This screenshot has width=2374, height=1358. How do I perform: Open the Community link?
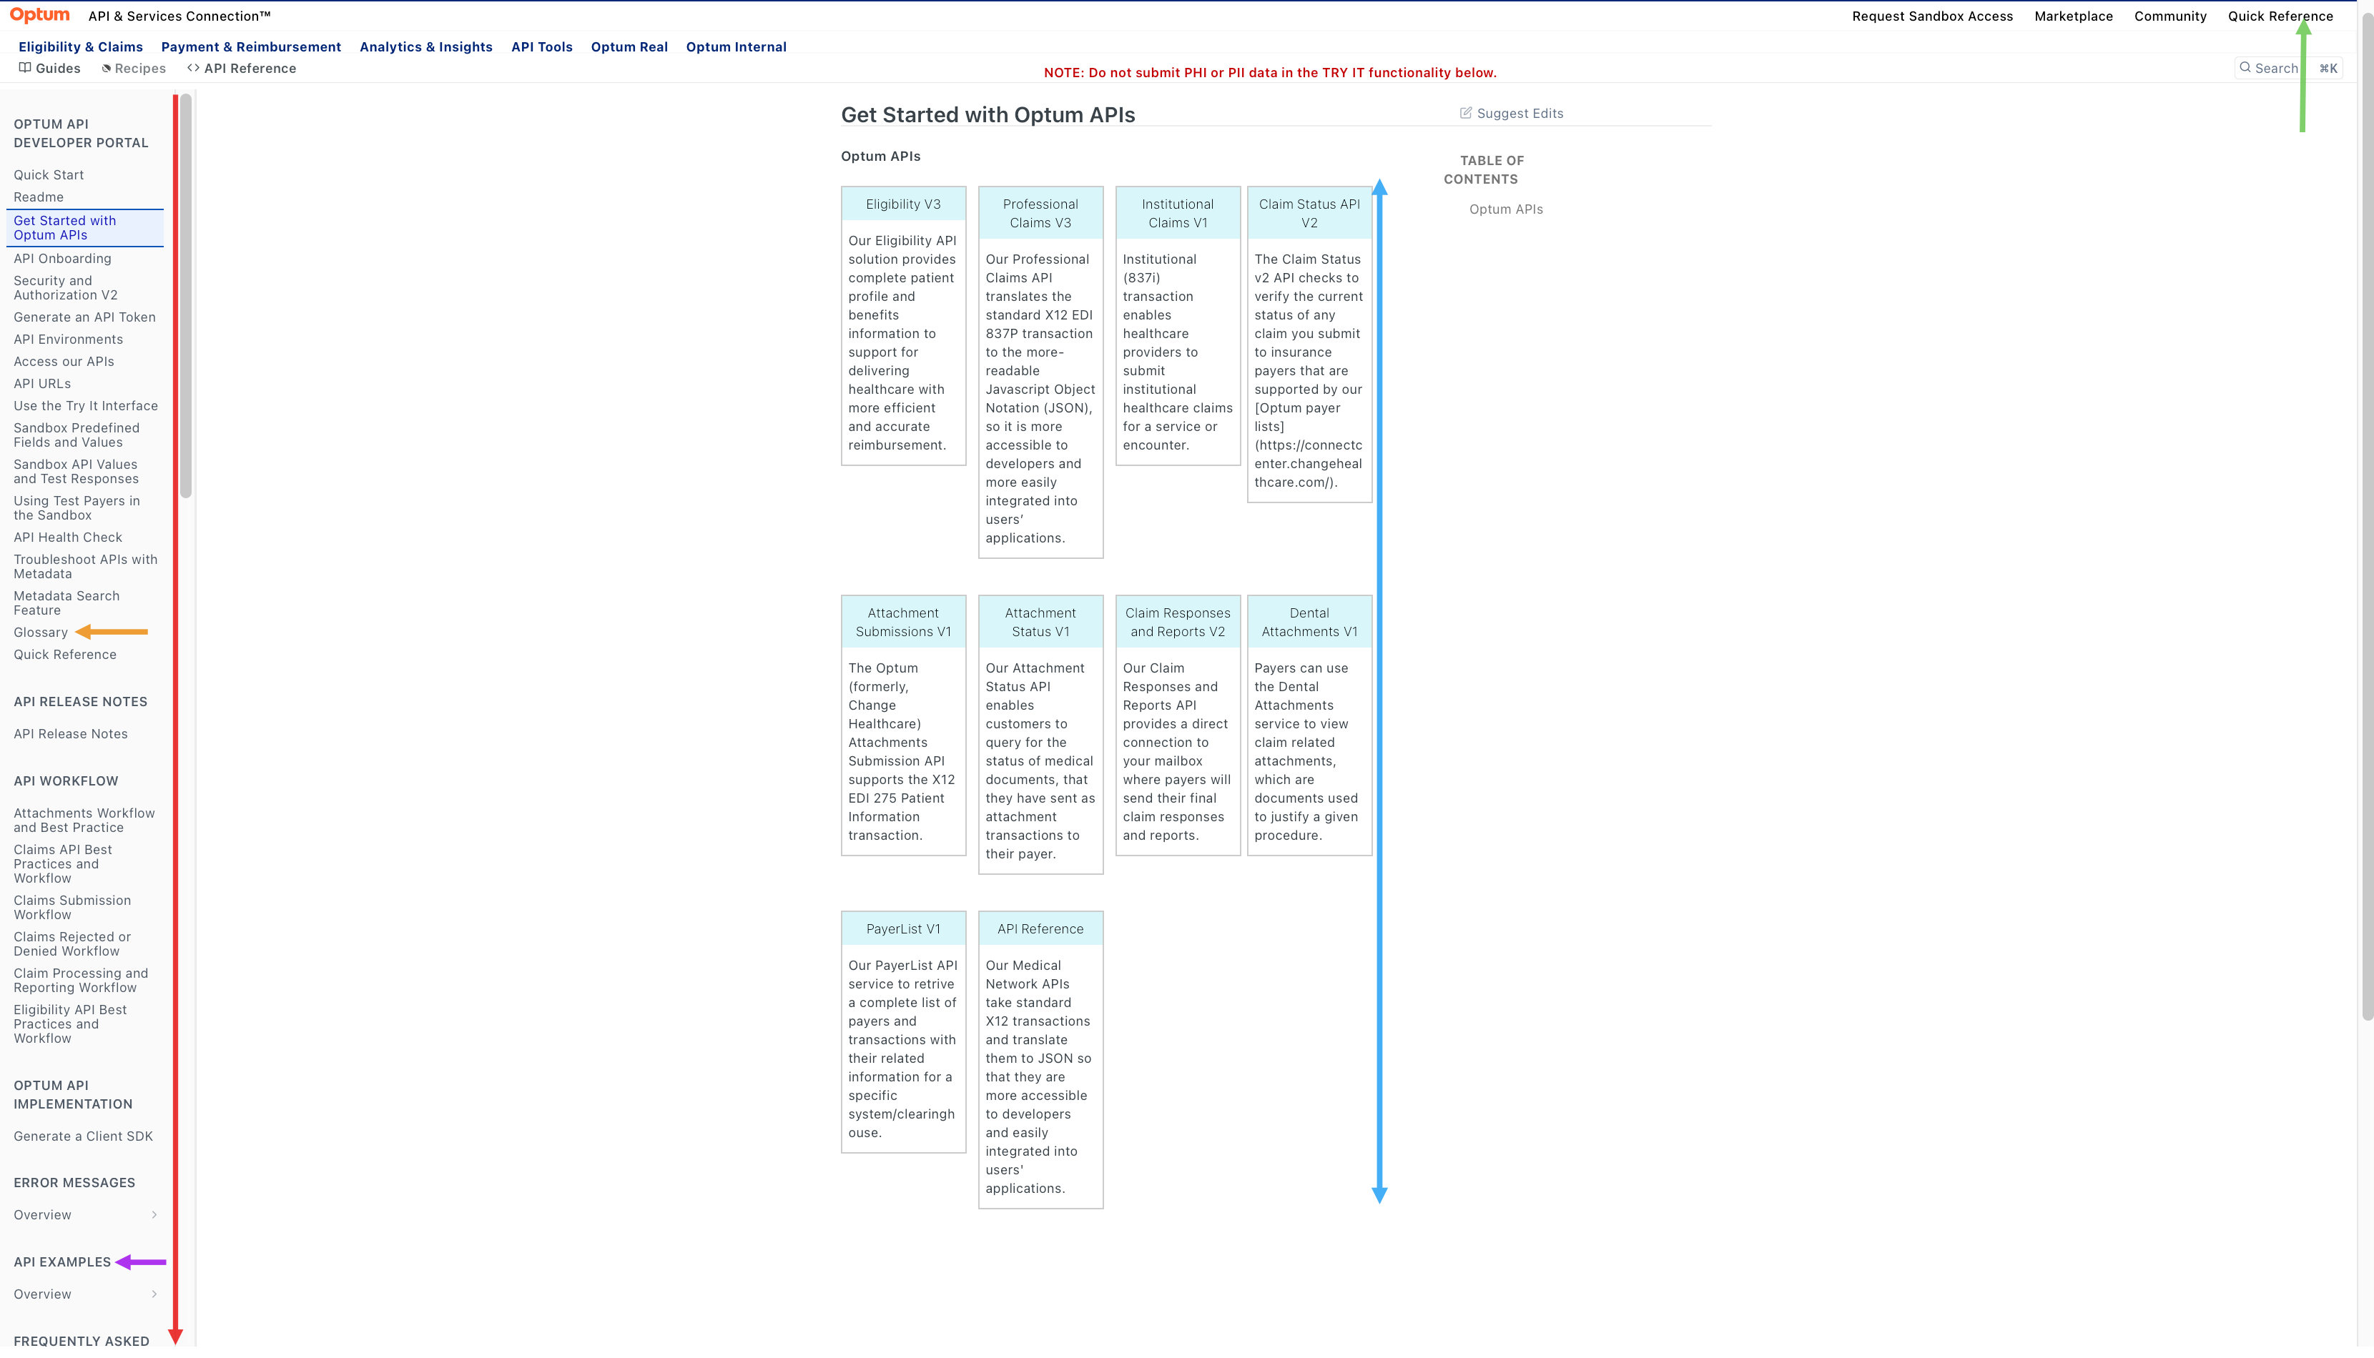(2171, 16)
